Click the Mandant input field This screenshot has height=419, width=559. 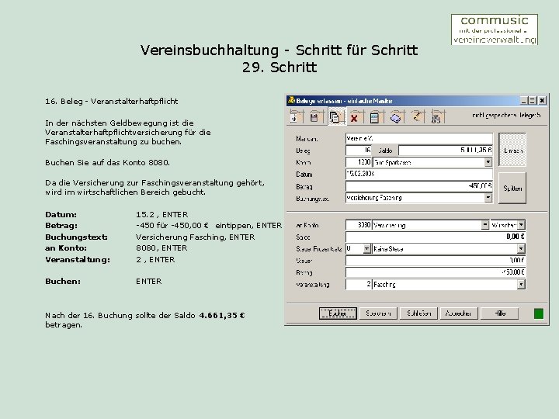coord(419,138)
